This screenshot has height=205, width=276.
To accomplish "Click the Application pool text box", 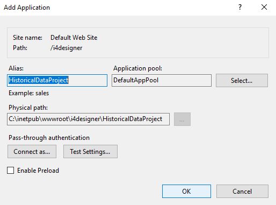I will click(x=162, y=80).
